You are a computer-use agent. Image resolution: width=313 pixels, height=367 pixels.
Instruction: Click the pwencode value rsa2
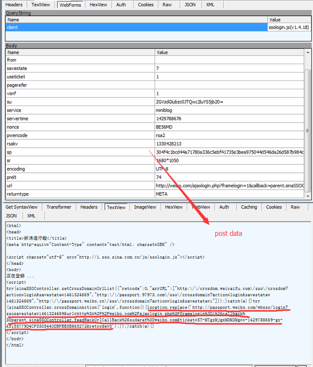coord(161,135)
